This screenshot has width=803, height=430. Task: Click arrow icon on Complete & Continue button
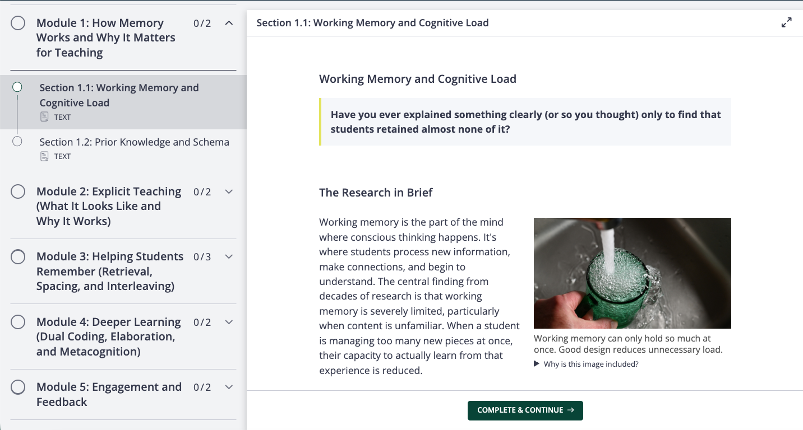[571, 410]
